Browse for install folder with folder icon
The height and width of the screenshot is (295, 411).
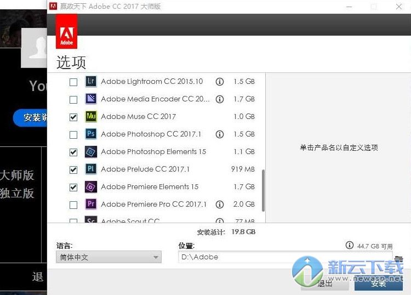[x=398, y=258]
